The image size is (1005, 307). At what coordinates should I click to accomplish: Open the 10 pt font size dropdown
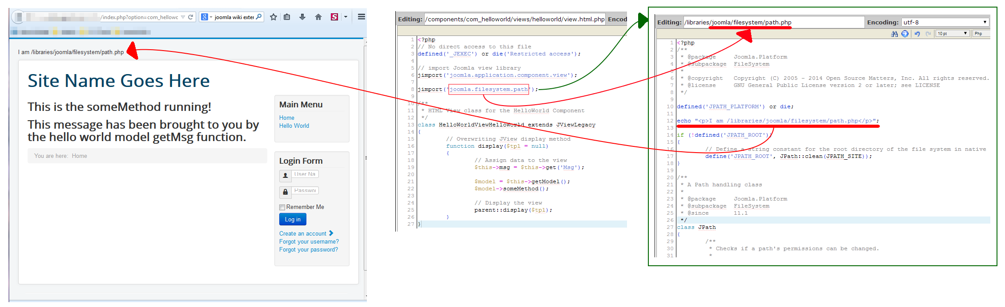coord(953,34)
